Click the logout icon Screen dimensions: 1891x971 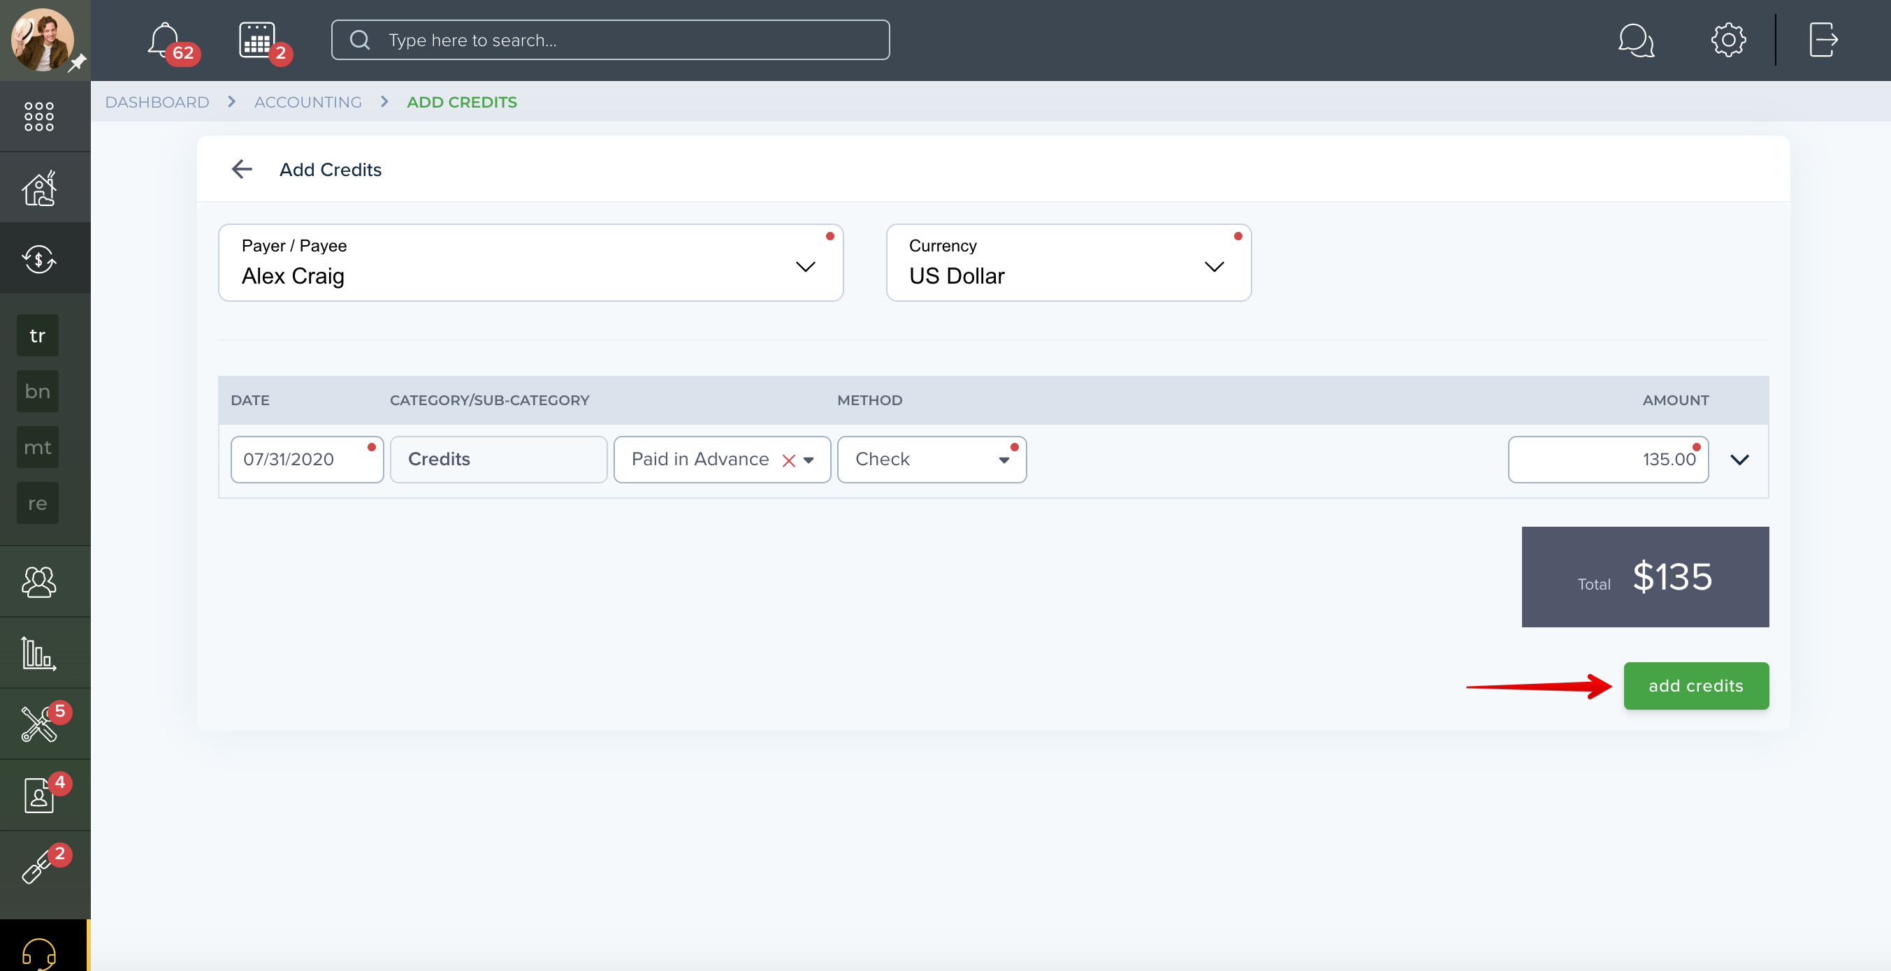(1823, 40)
